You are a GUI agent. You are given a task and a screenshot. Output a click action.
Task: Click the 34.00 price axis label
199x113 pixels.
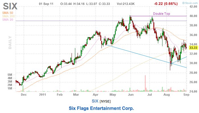[193, 44]
